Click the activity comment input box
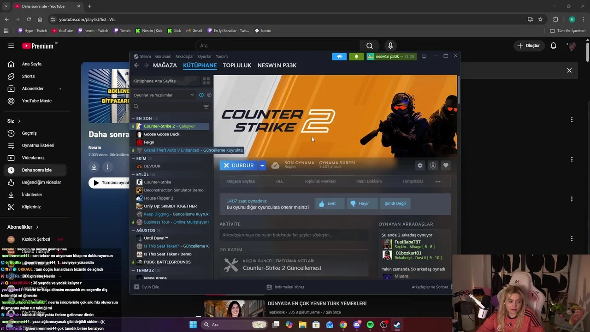The height and width of the screenshot is (332, 590). [x=294, y=235]
